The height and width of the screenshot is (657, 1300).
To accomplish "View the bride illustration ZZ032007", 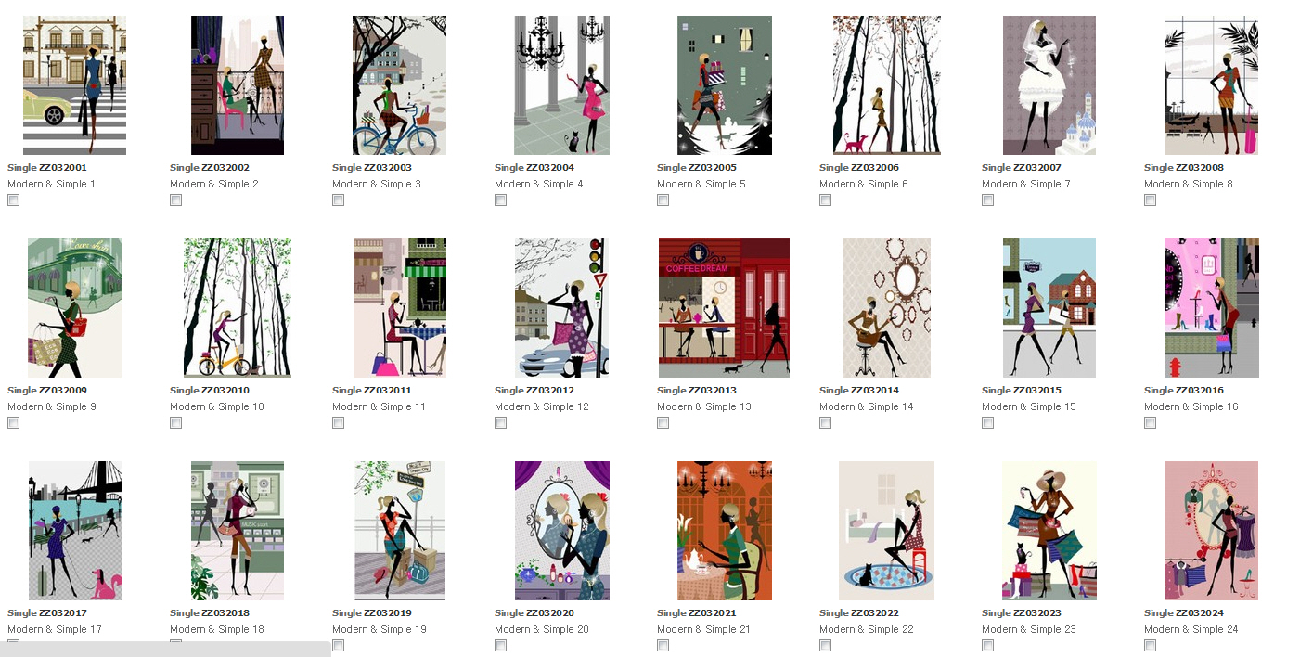I will point(1049,85).
